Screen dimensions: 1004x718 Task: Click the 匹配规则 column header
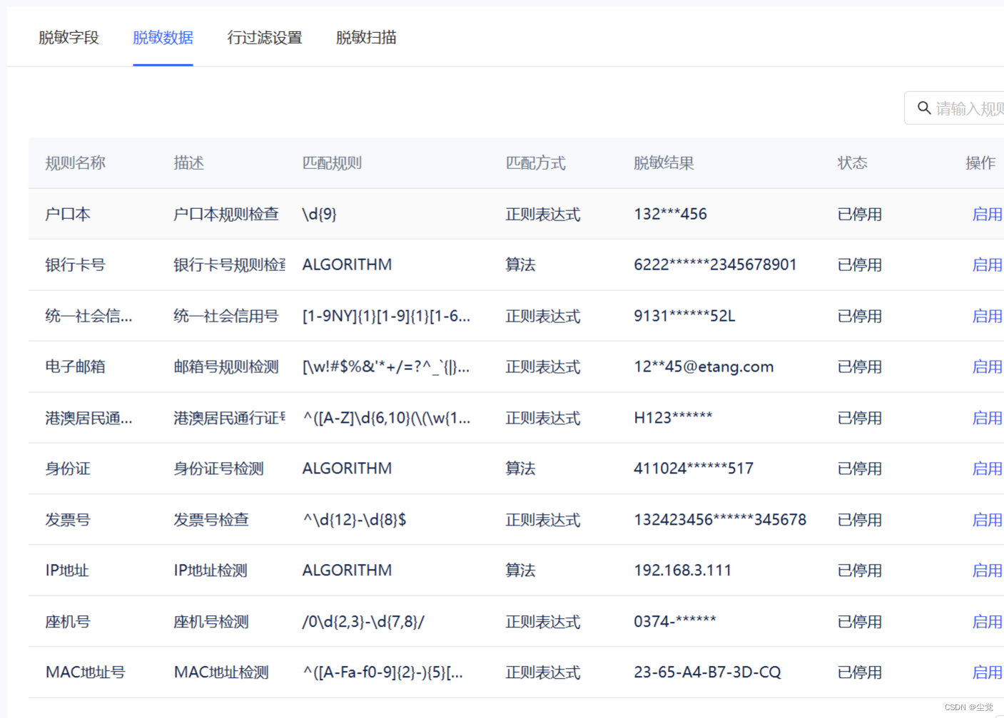click(x=333, y=163)
